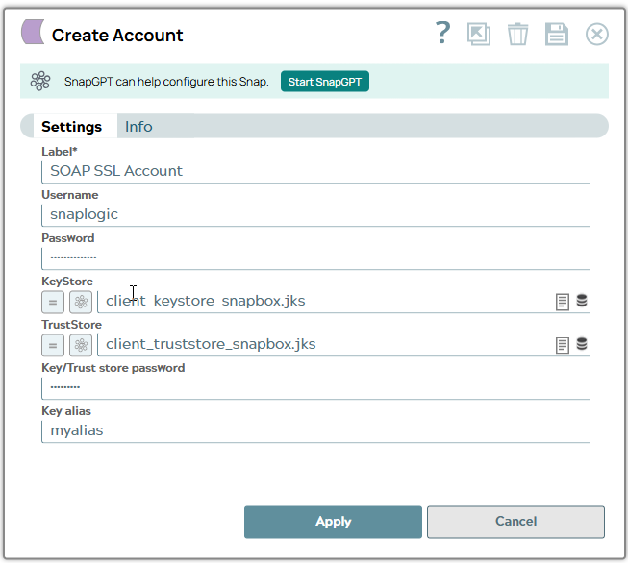Image resolution: width=628 pixels, height=563 pixels.
Task: Click the TrustStore database stack icon
Action: coord(582,343)
